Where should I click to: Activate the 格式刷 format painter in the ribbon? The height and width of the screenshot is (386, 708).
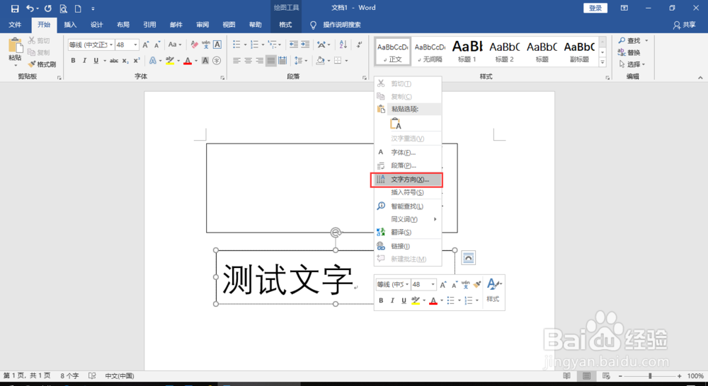42,64
